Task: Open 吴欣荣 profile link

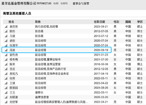Action: coord(14,27)
